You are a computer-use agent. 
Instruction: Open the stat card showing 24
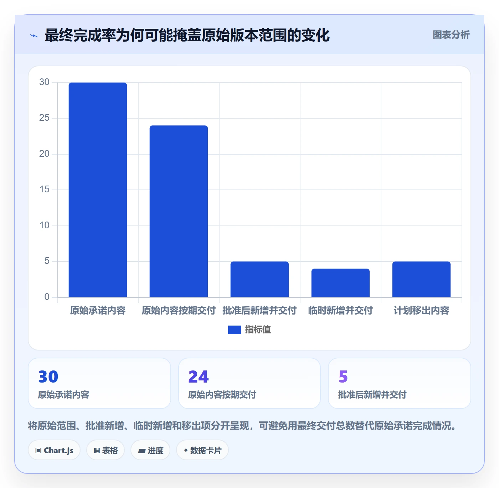tap(249, 383)
